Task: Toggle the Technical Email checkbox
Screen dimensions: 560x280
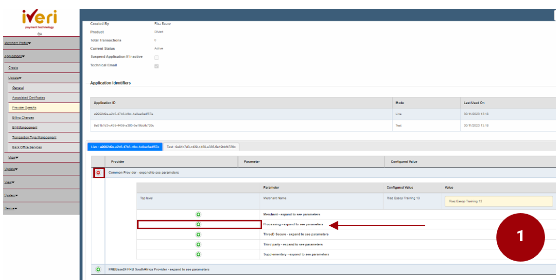Action: click(157, 66)
